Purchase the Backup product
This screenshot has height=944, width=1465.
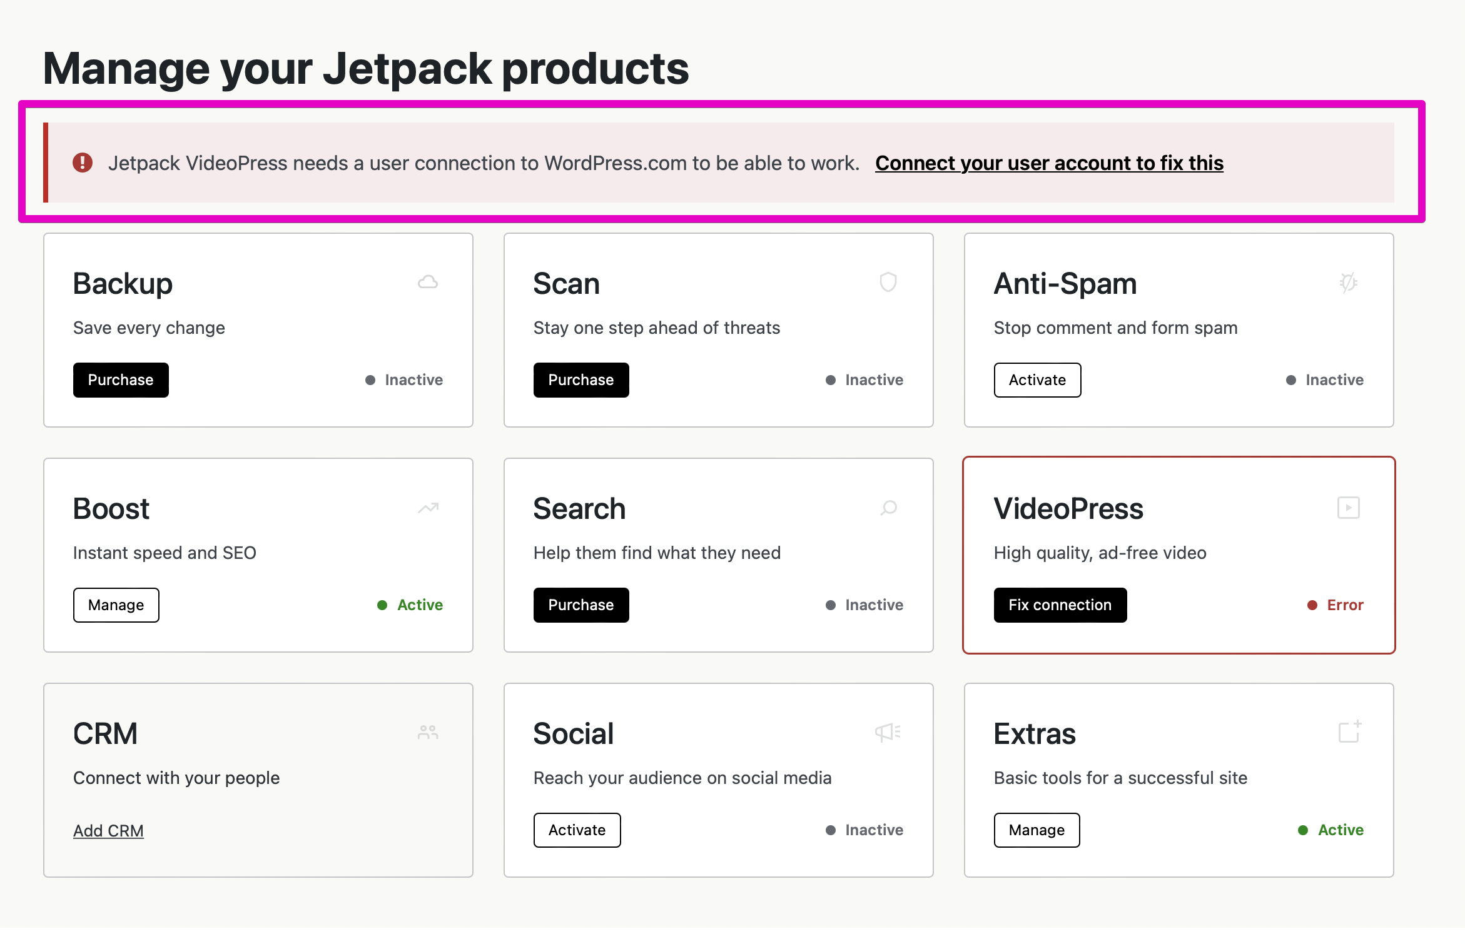[121, 380]
